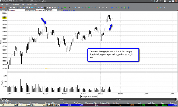
Task: Click the fit-chart square icon after magnifiers
Action: point(106,7)
